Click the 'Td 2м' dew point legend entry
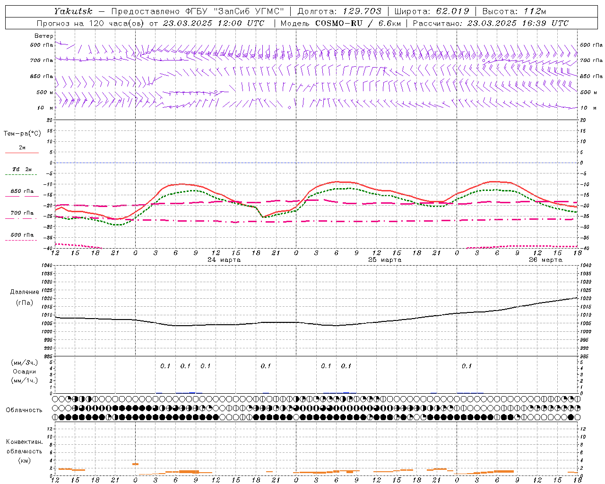This screenshot has height=484, width=605. (x=22, y=169)
